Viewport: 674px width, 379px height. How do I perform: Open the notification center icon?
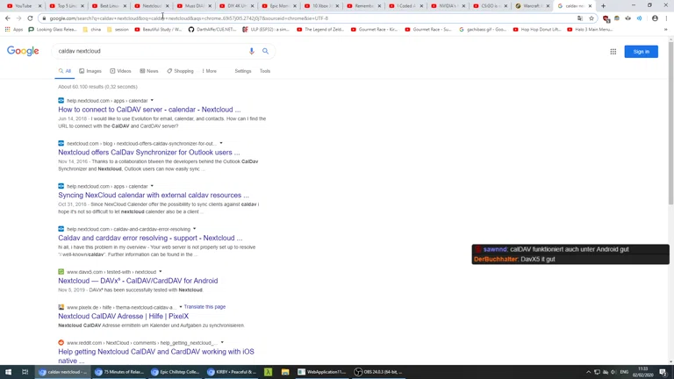pos(663,372)
